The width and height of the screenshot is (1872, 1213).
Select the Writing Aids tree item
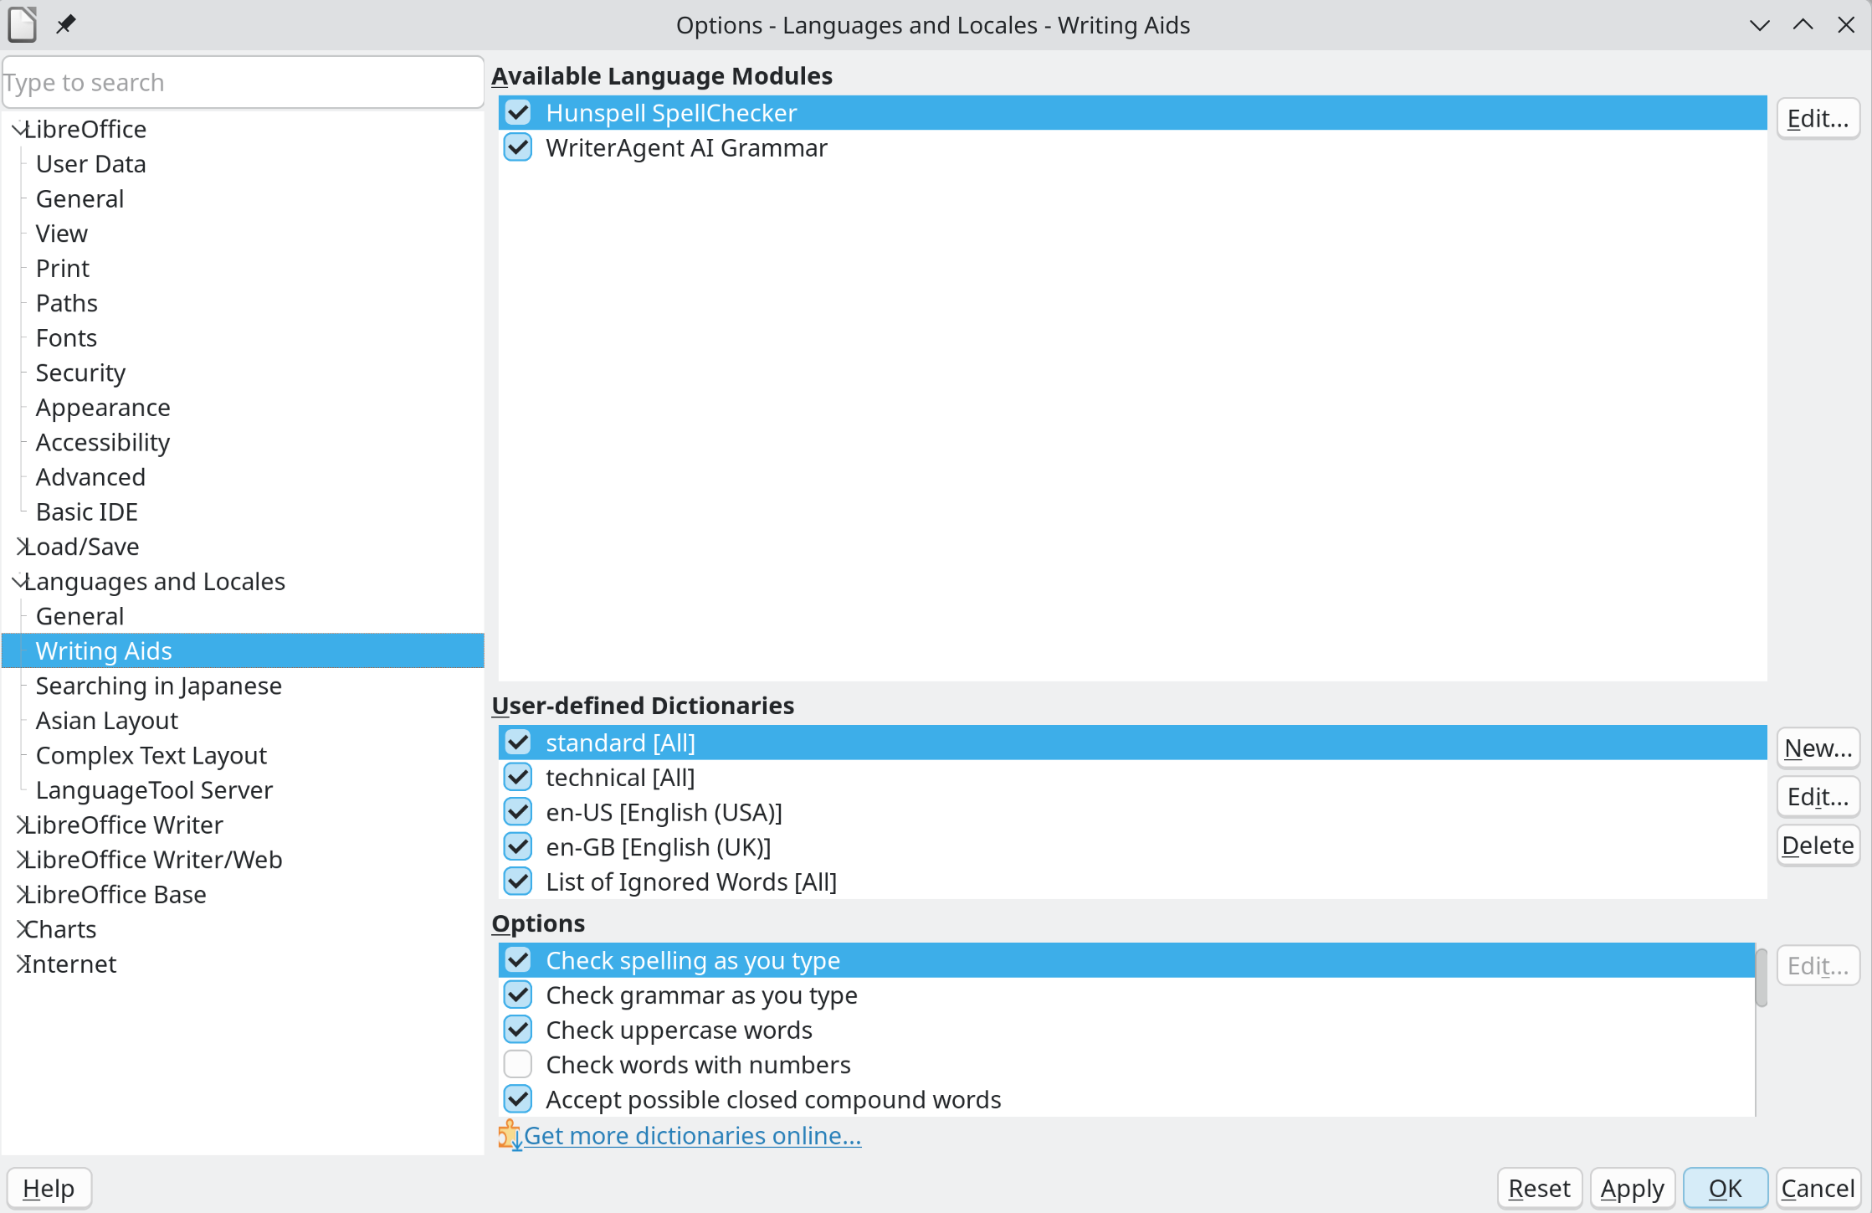pos(243,650)
